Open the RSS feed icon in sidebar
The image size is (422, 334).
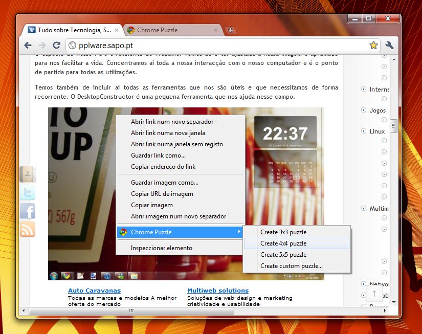28,229
